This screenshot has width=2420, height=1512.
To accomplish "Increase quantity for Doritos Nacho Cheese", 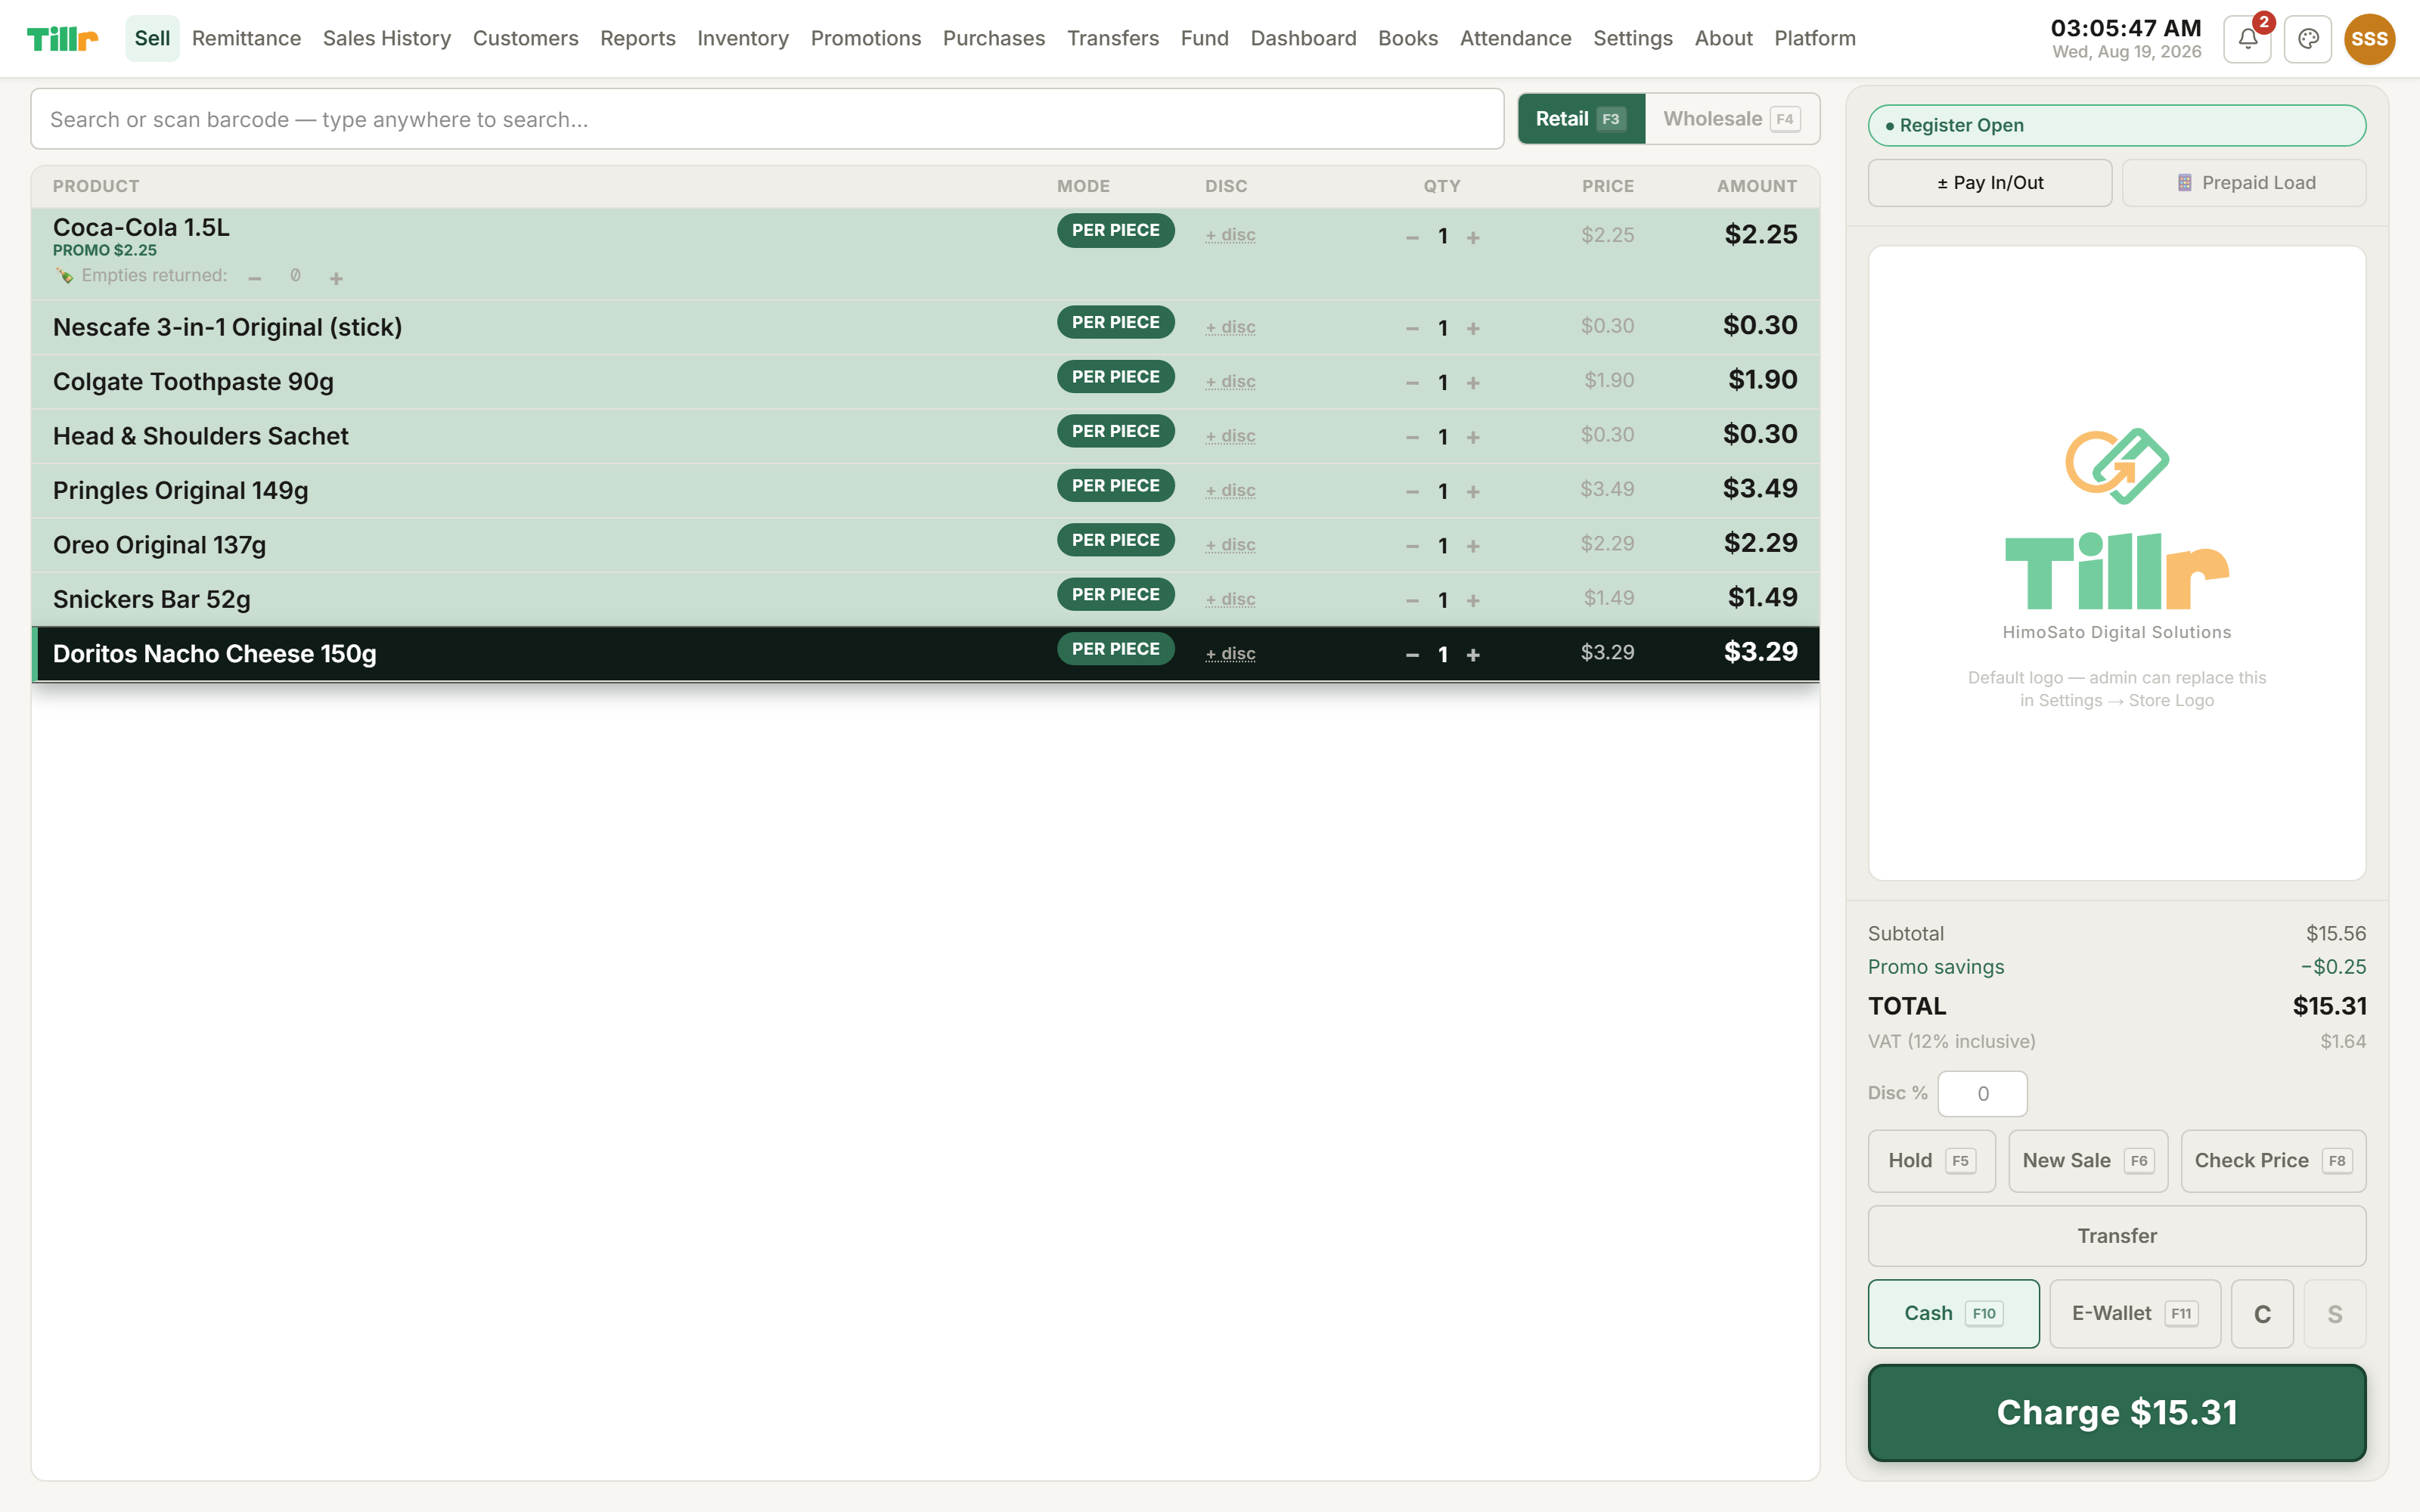I will pos(1473,655).
